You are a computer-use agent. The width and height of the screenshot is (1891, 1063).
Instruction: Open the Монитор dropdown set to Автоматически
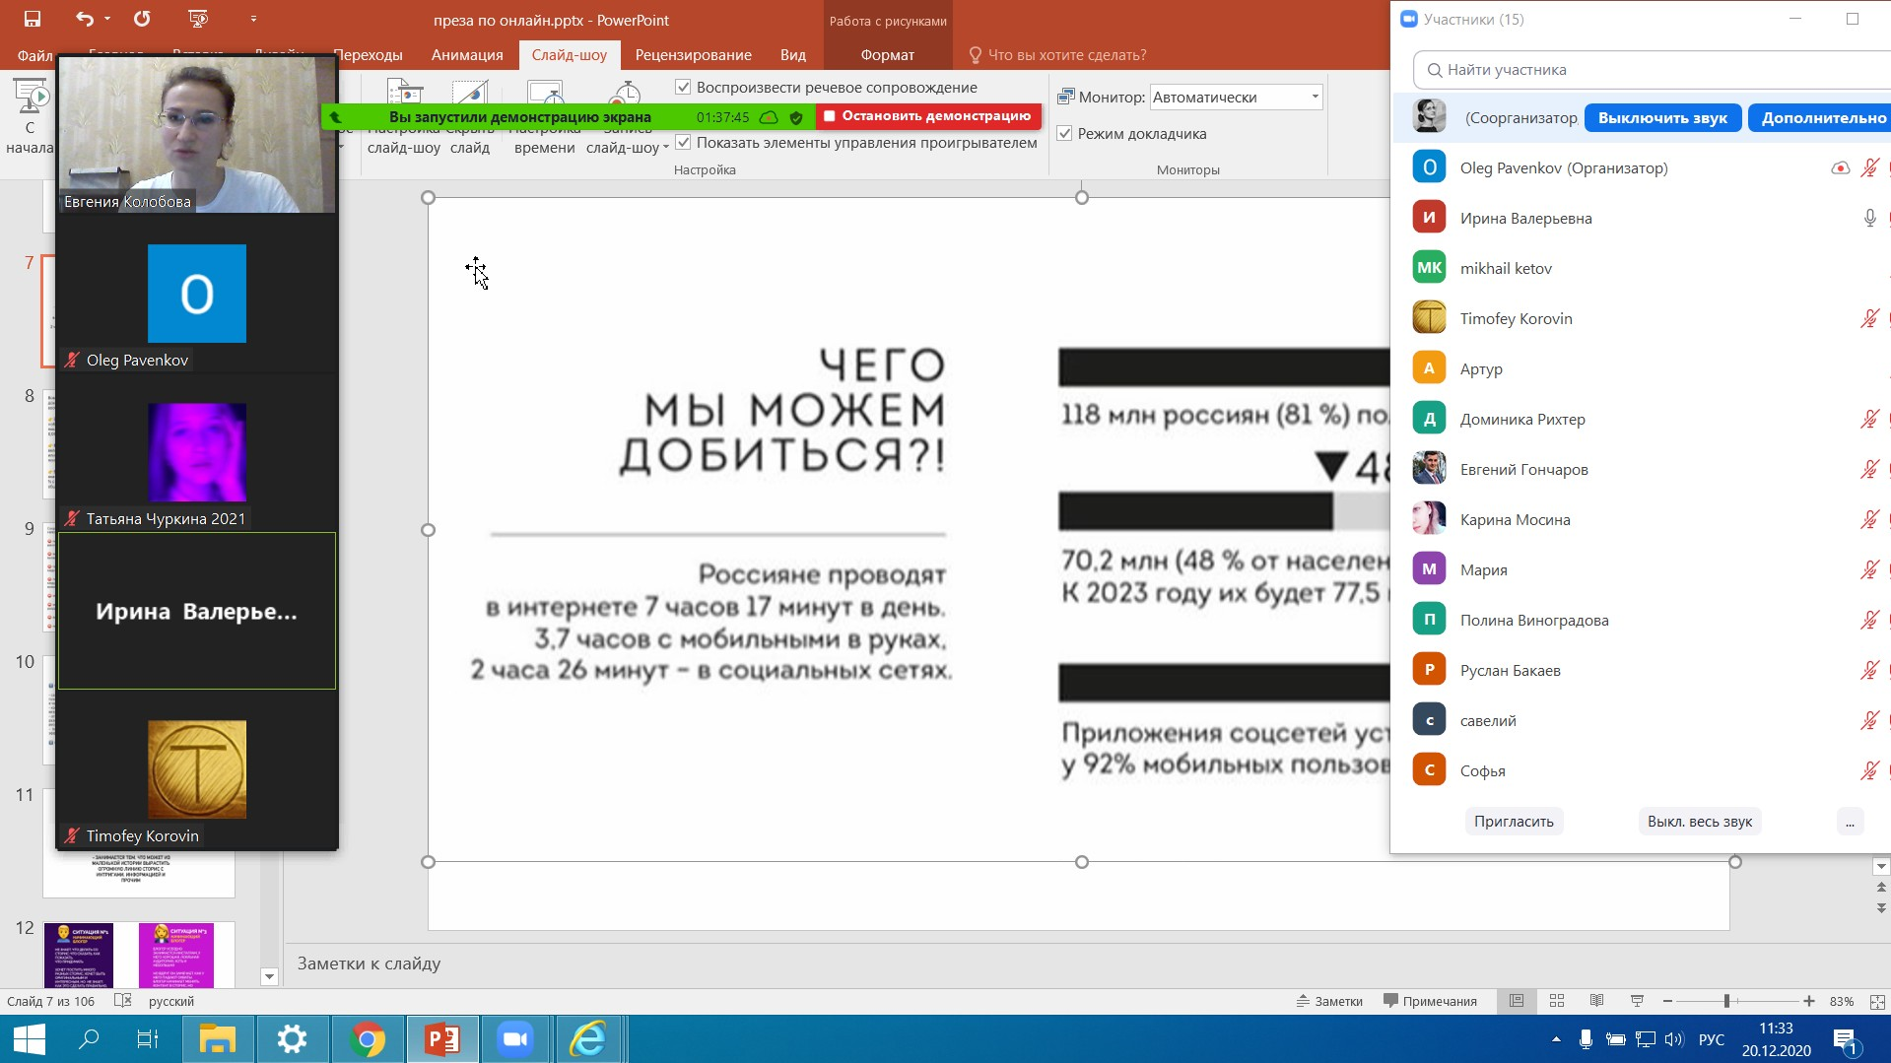(x=1236, y=98)
